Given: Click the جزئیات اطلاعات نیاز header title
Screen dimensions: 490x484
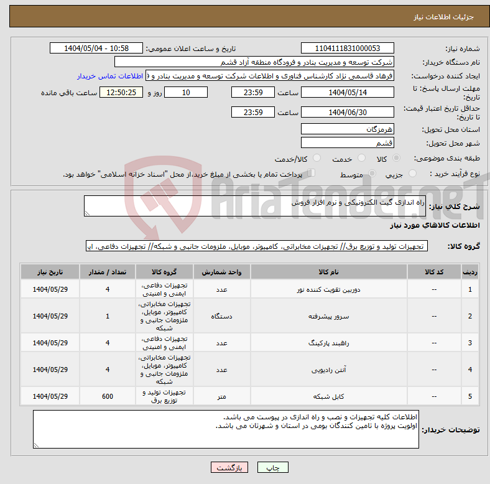Looking at the screenshot, I should pyautogui.click(x=443, y=17).
